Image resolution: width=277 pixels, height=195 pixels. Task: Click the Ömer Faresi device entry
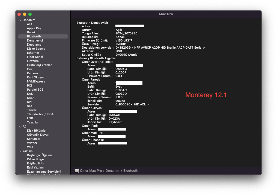pyautogui.click(x=91, y=79)
